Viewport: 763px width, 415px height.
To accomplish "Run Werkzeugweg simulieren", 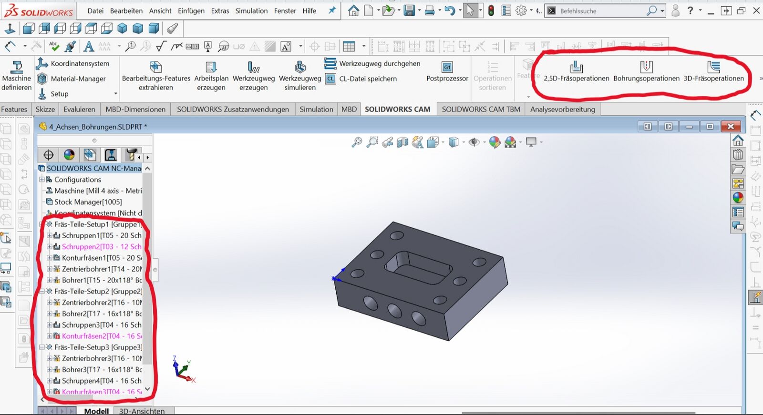I will [x=300, y=67].
